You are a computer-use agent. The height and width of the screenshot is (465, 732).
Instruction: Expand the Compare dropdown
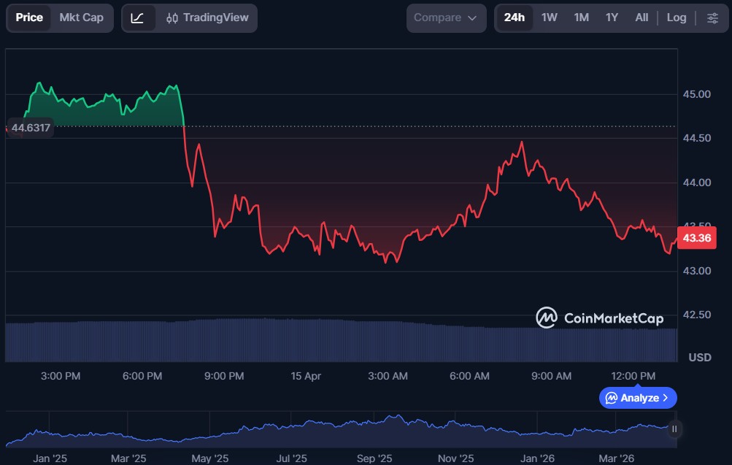pyautogui.click(x=445, y=18)
